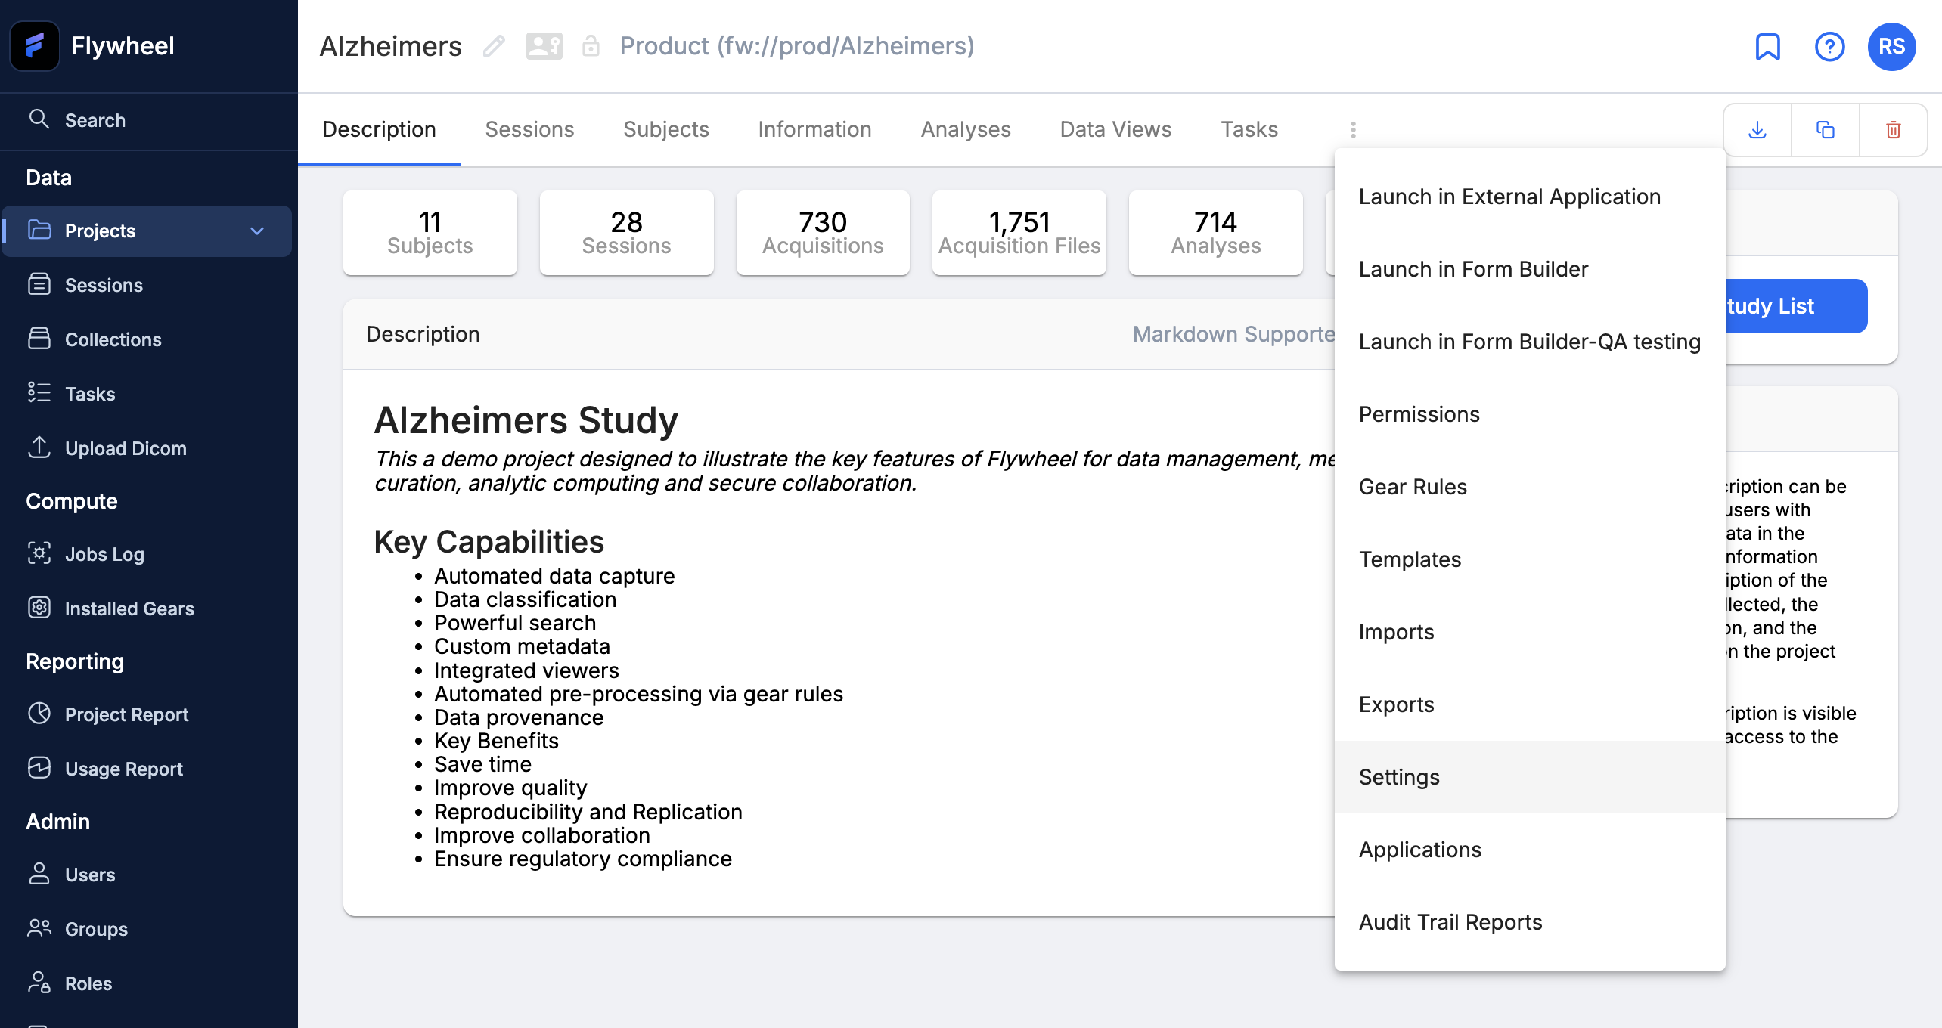Click 'Ensure regulatory compliance' bullet
Image resolution: width=1942 pixels, height=1028 pixels.
[583, 859]
